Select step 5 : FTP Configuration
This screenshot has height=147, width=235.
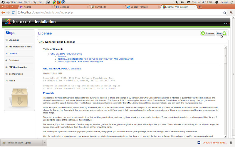coord(16,67)
